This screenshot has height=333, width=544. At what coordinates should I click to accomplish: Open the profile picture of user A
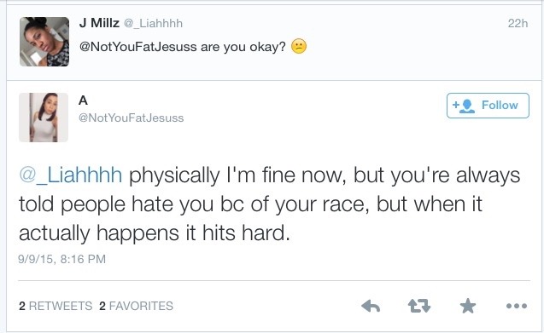pyautogui.click(x=44, y=118)
